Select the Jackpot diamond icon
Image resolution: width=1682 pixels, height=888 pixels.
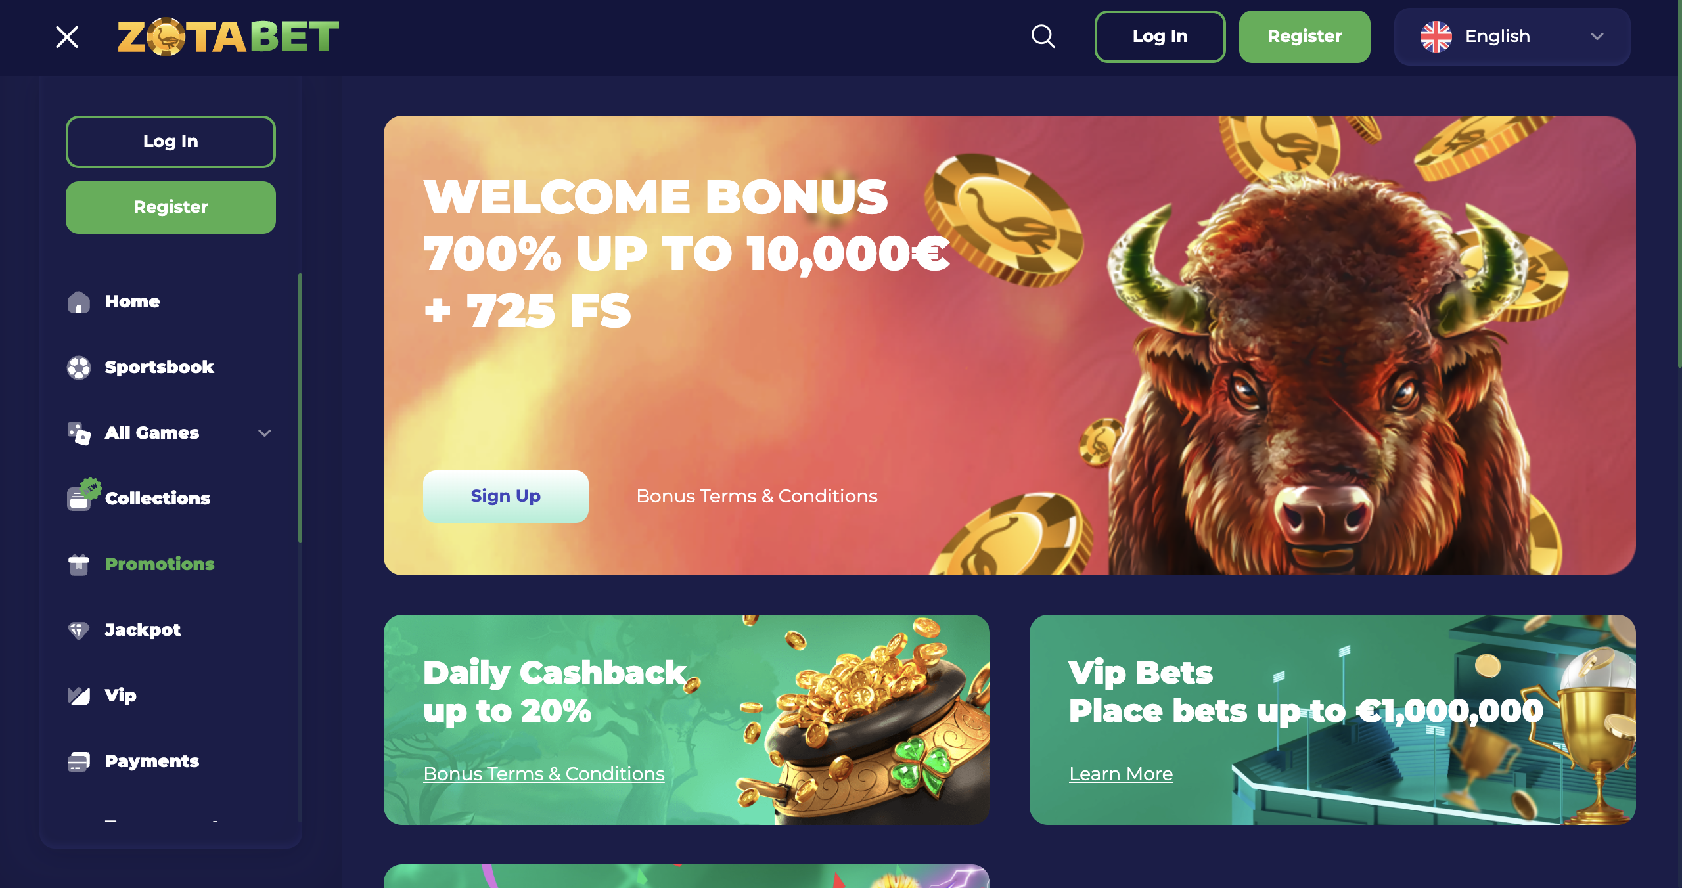click(79, 631)
